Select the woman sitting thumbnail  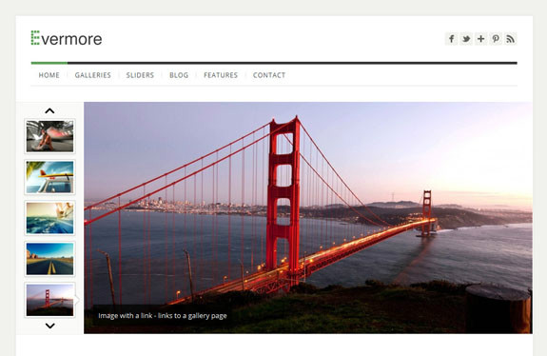[49, 136]
